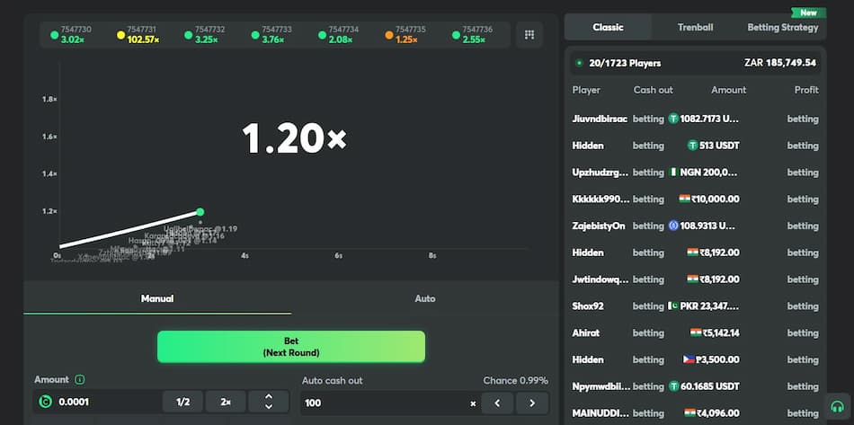854x425 pixels.
Task: Click the large 1.20× multiplier display
Action: point(294,138)
